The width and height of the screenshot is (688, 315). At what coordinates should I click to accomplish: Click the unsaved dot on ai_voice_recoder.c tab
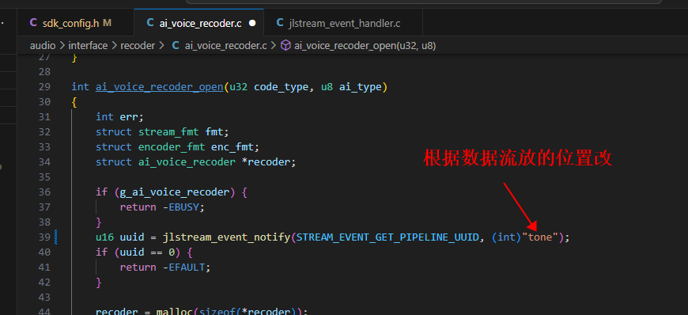pyautogui.click(x=252, y=23)
